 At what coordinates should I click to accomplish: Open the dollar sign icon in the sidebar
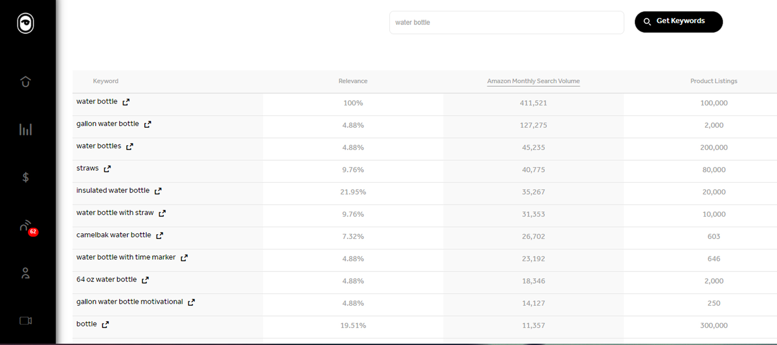(25, 177)
